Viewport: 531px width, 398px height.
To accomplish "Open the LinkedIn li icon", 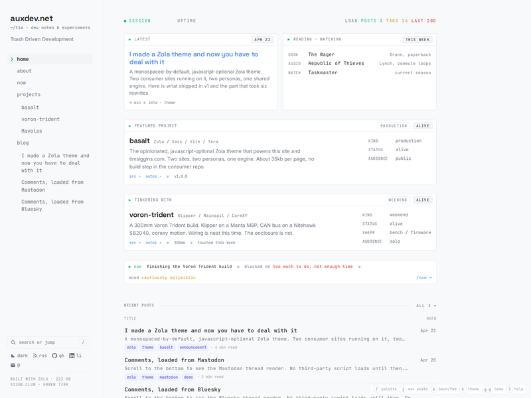I will point(72,356).
